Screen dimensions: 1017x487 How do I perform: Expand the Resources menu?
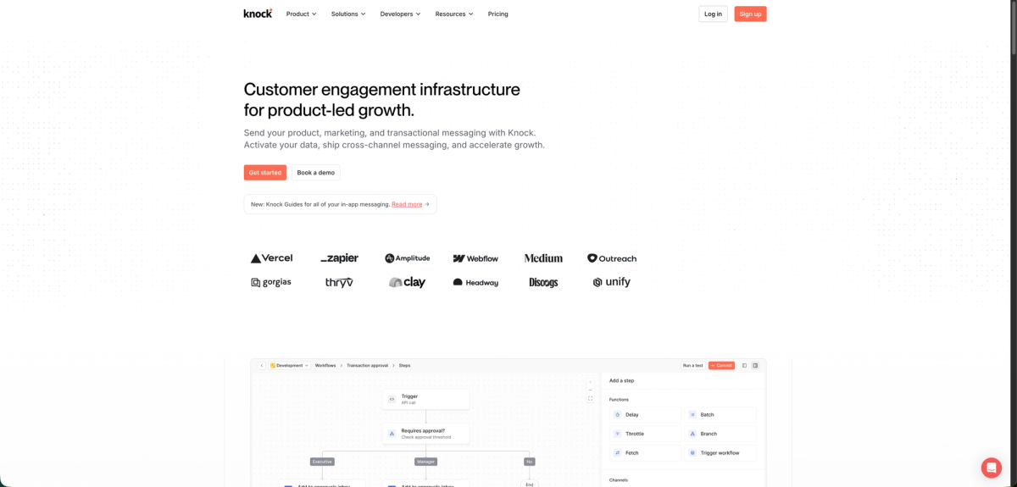[x=454, y=14]
